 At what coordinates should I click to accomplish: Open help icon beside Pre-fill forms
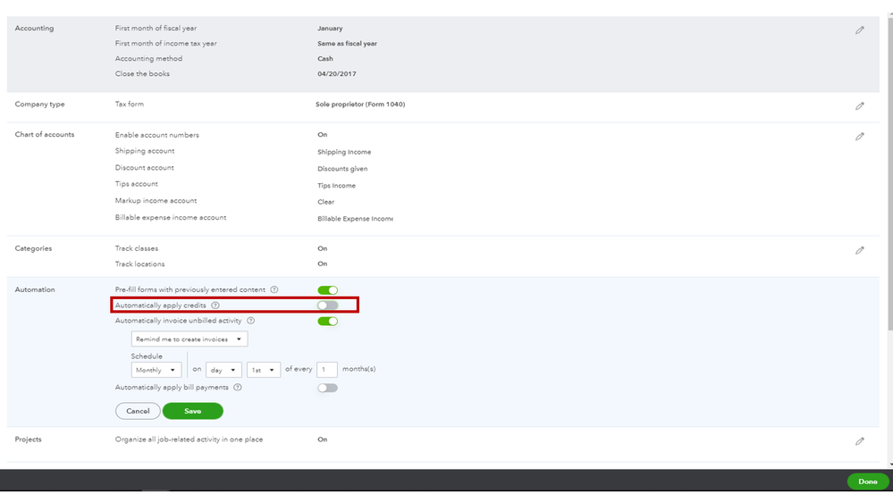coord(274,289)
